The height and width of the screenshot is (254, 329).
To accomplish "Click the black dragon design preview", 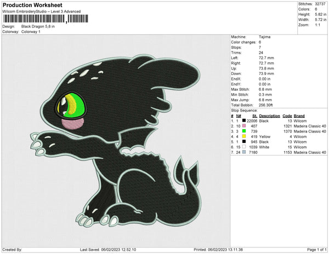I will [115, 141].
